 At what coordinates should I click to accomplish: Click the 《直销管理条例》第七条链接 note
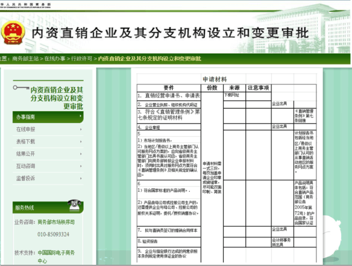coord(304,116)
